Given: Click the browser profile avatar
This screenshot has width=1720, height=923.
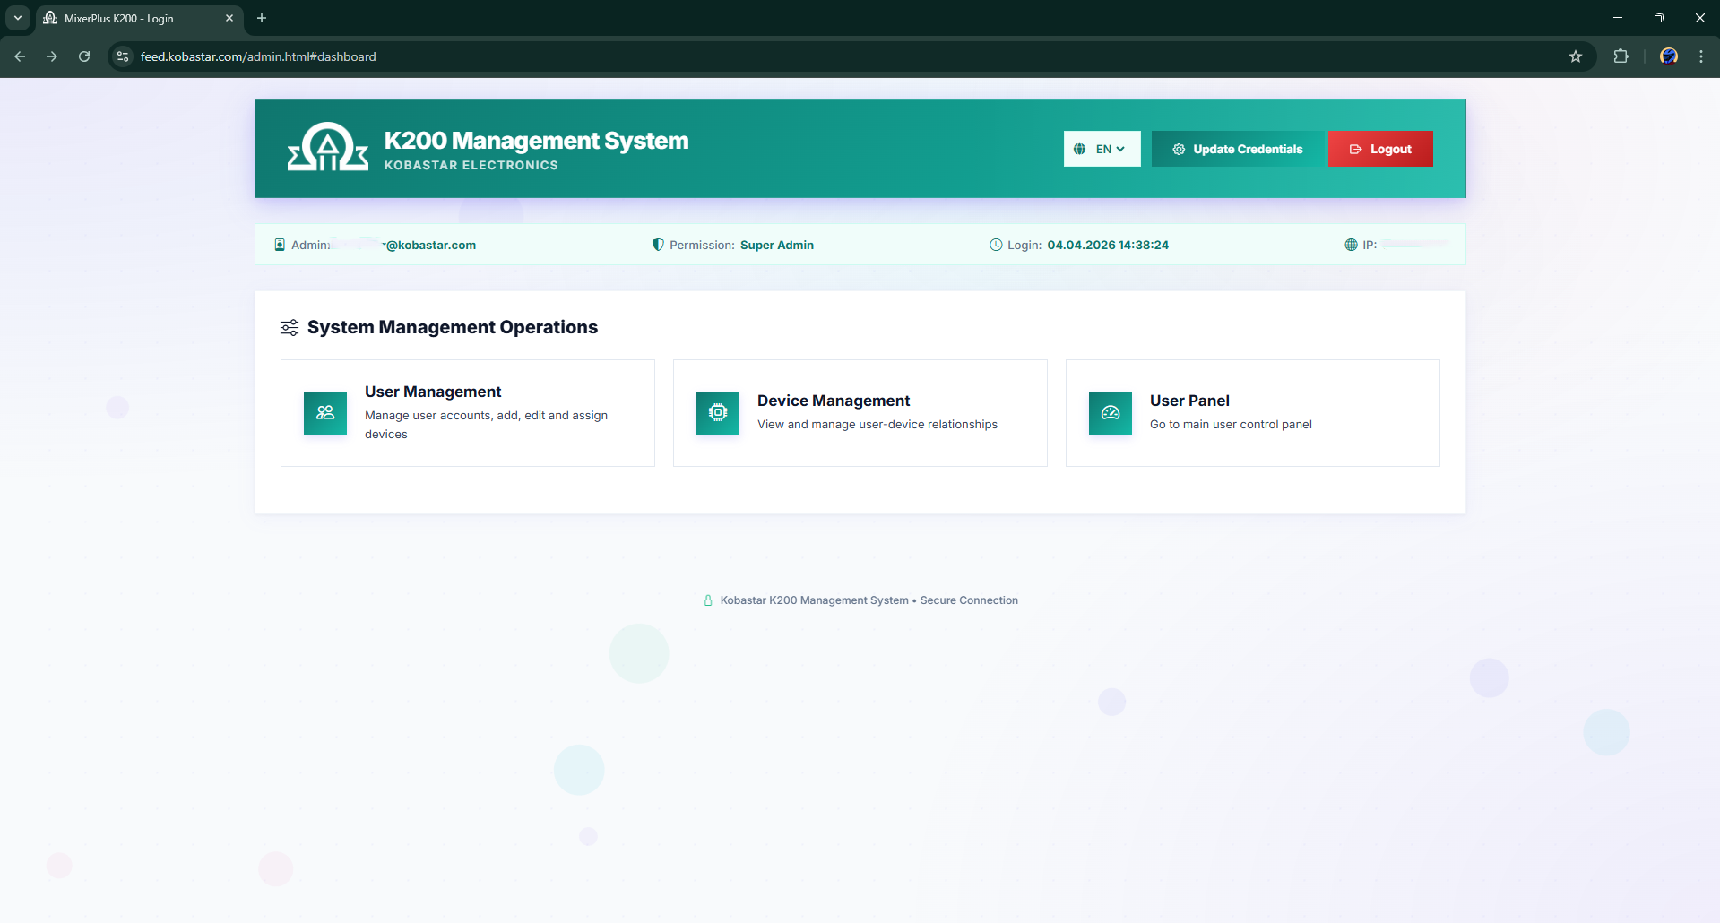Looking at the screenshot, I should [x=1668, y=56].
